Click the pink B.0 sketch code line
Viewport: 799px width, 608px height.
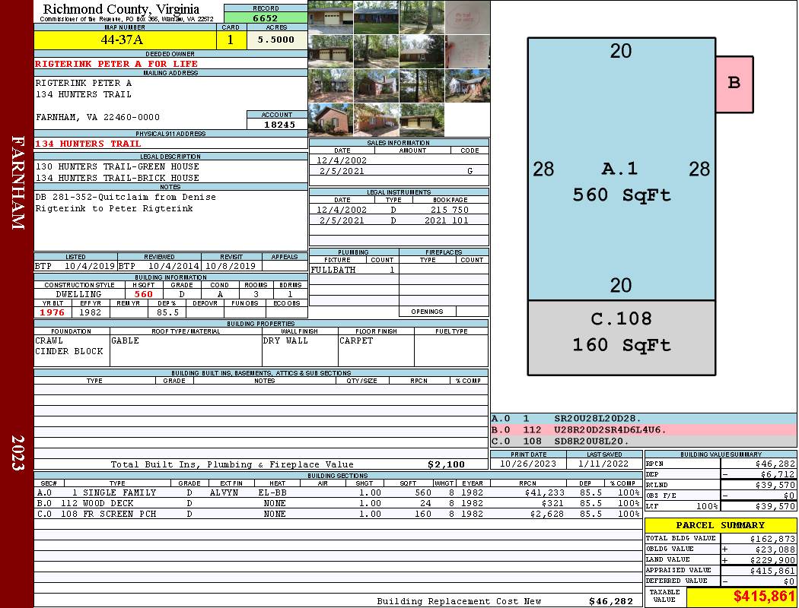coord(643,429)
